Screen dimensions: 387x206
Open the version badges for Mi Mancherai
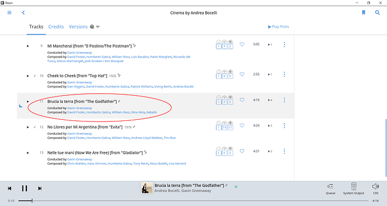pyautogui.click(x=224, y=44)
